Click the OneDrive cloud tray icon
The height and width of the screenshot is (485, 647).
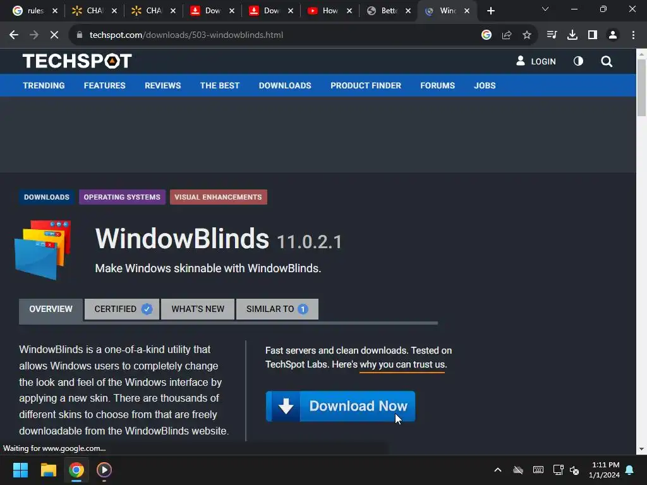[518, 470]
